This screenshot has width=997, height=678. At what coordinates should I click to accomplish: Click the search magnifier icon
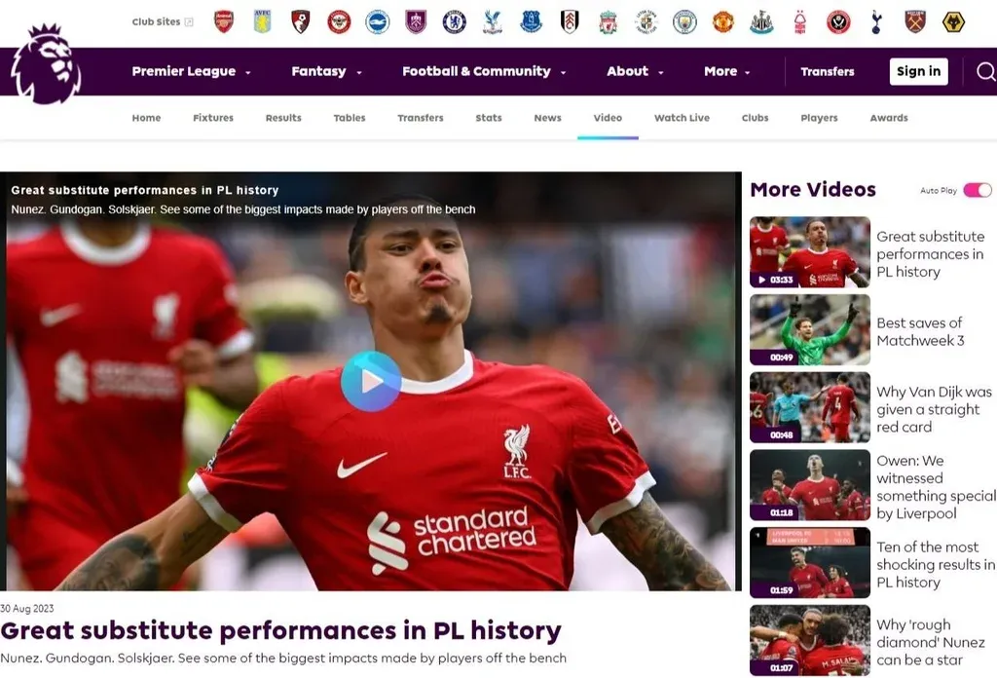point(985,71)
